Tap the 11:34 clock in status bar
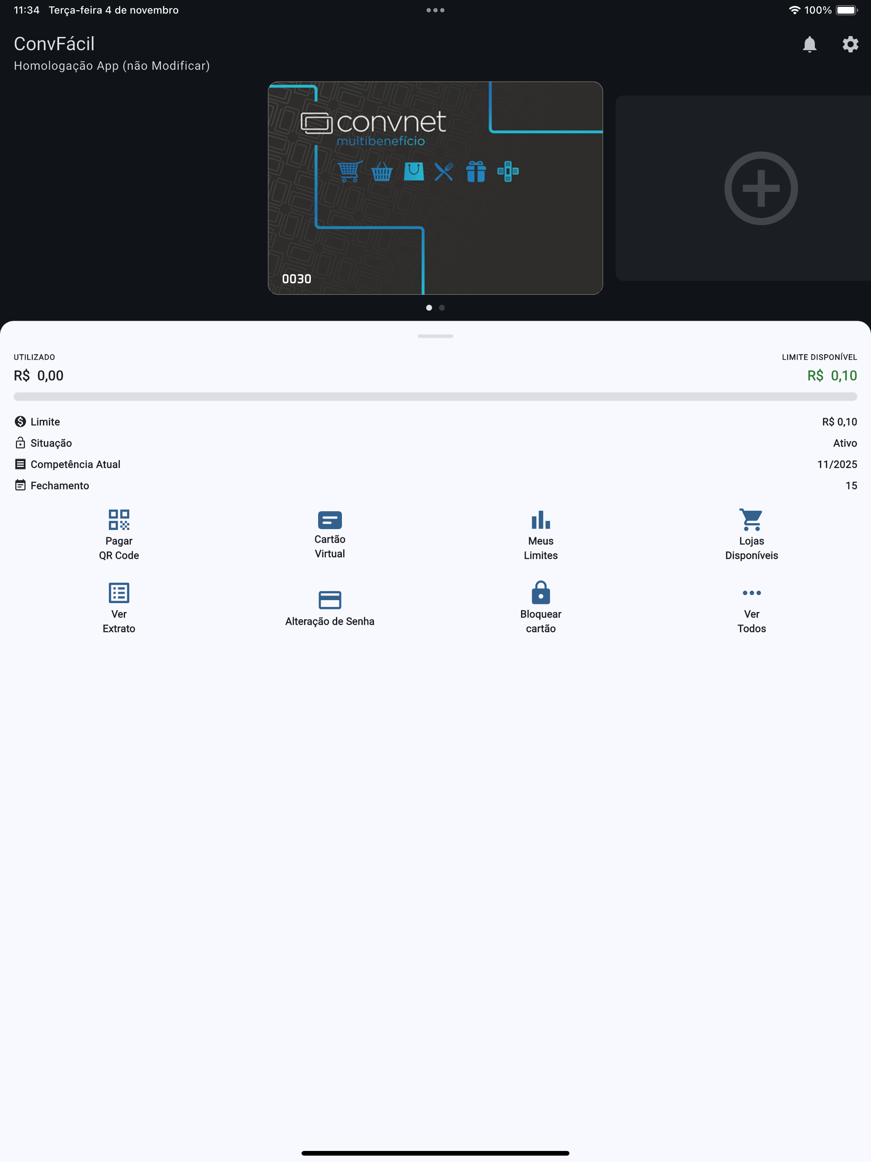Screen dimensions: 871x1162 (x=26, y=10)
